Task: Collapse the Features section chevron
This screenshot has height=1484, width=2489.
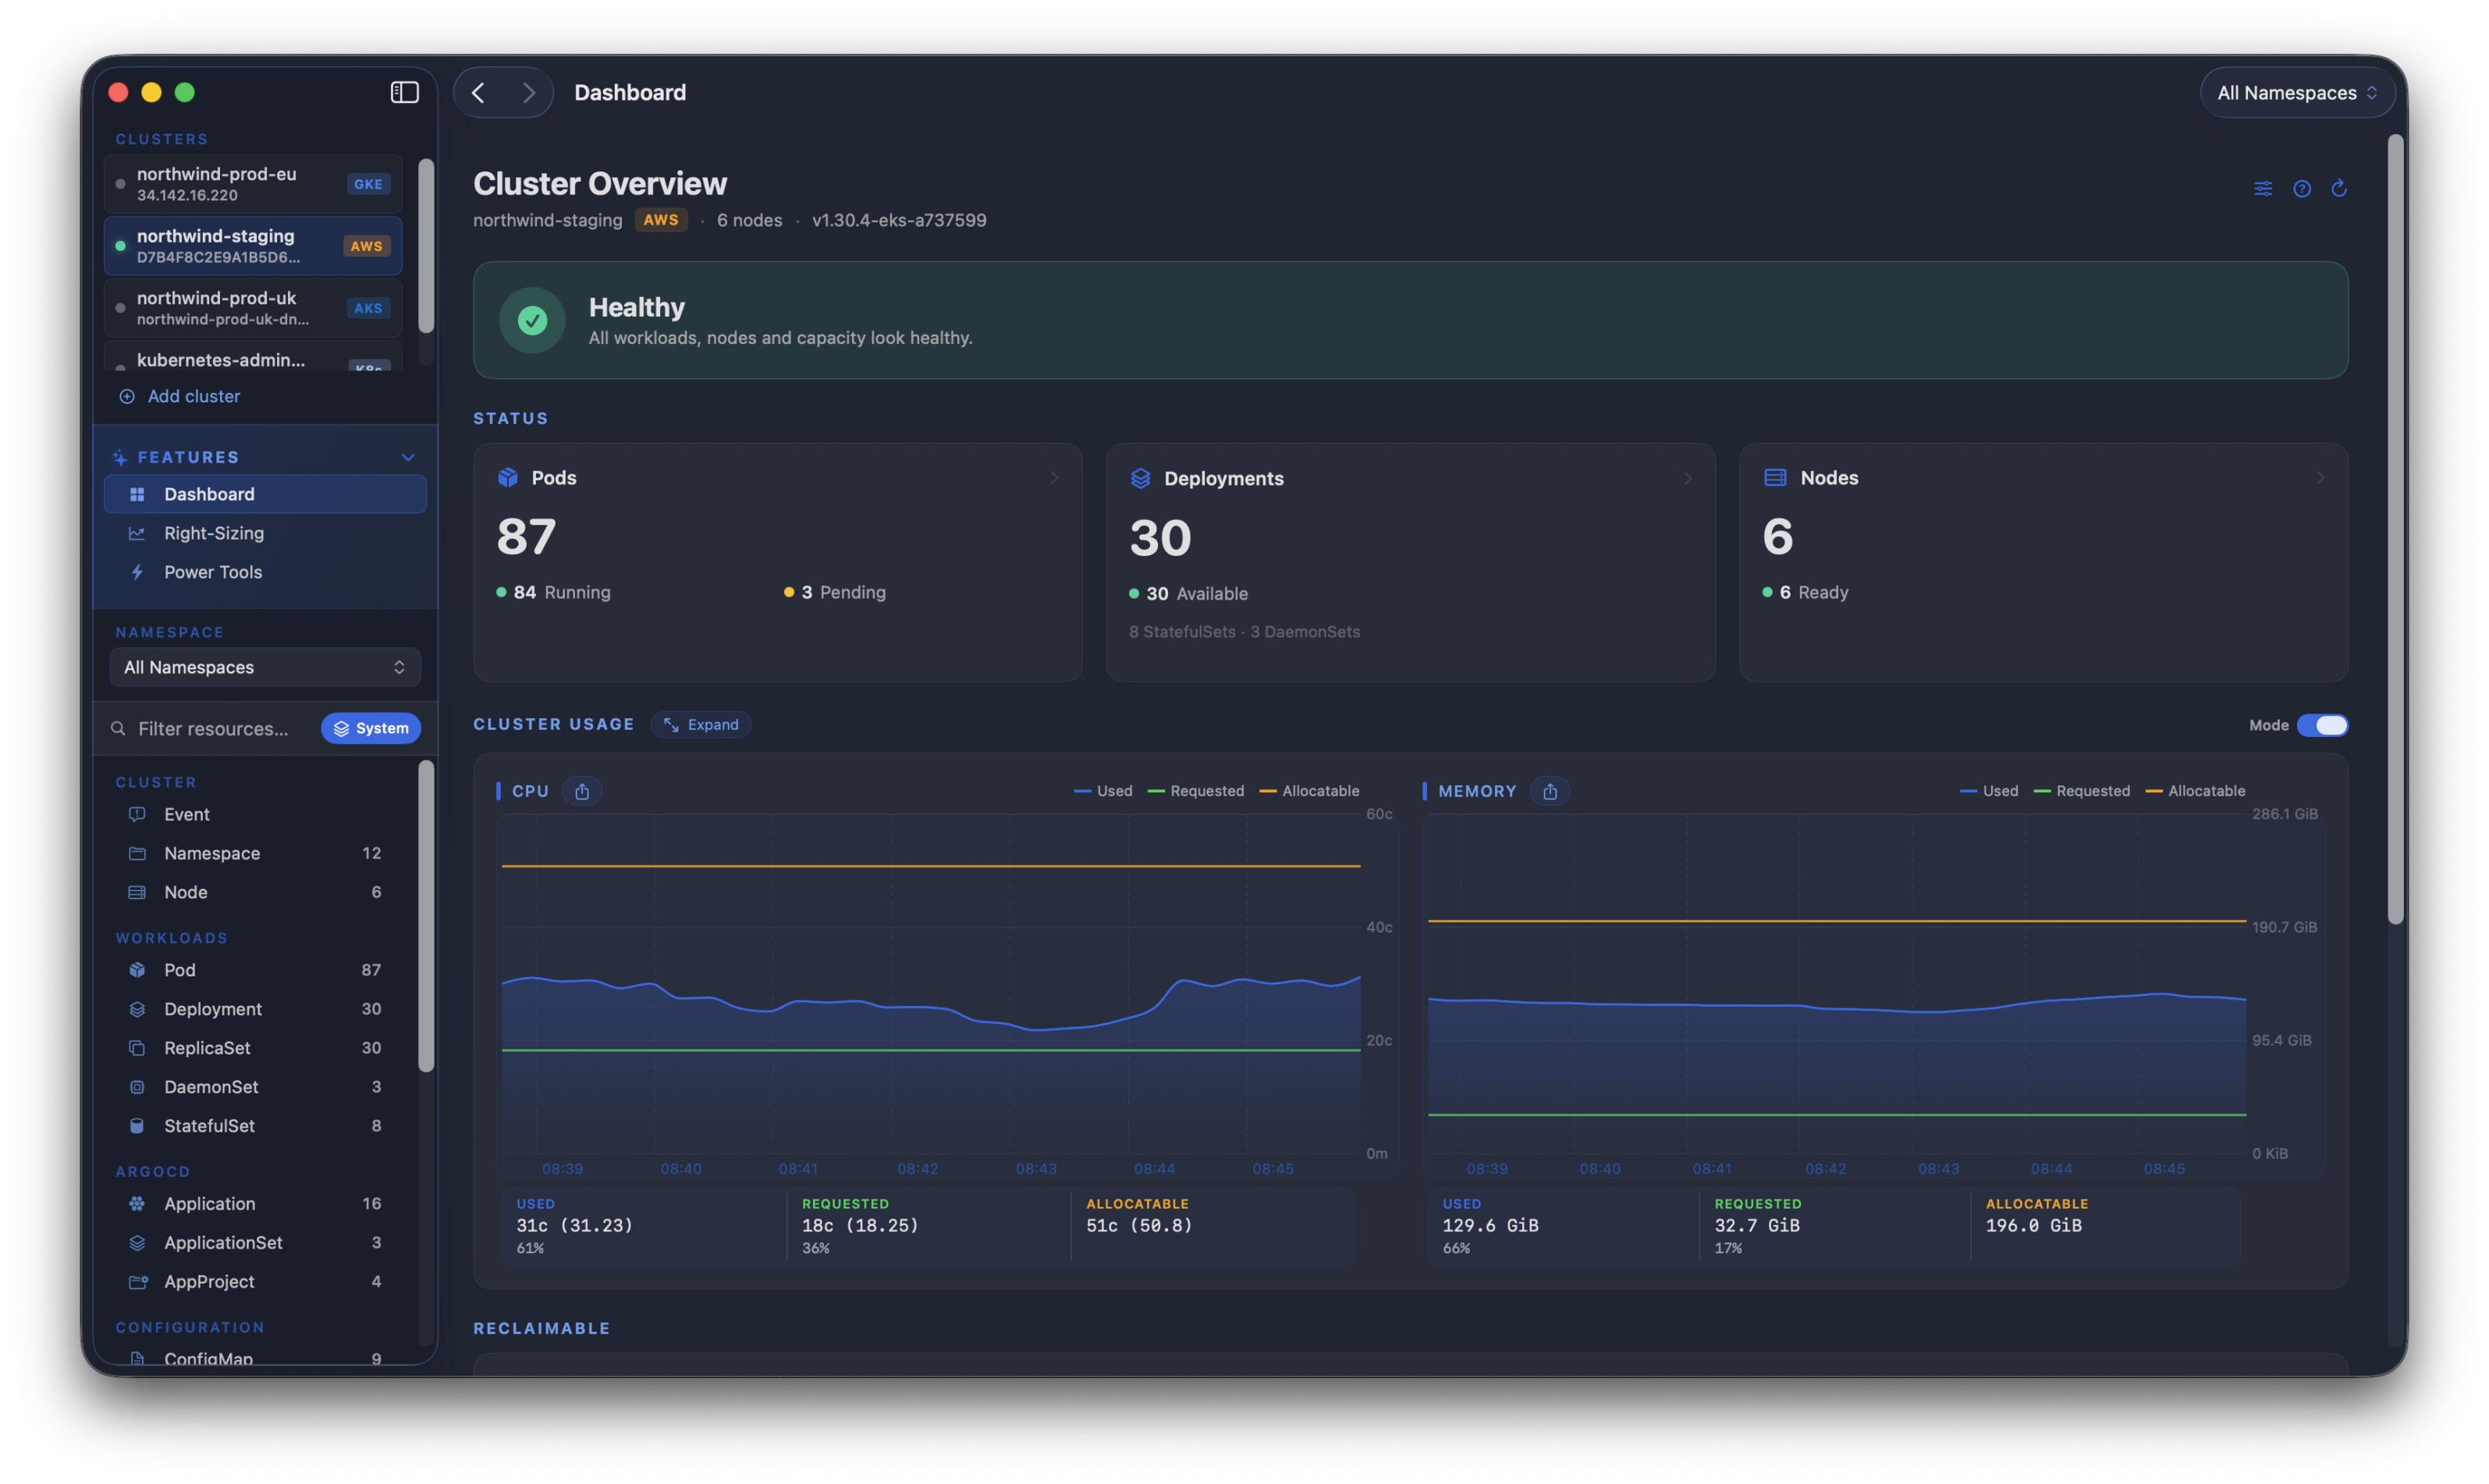Action: point(408,457)
